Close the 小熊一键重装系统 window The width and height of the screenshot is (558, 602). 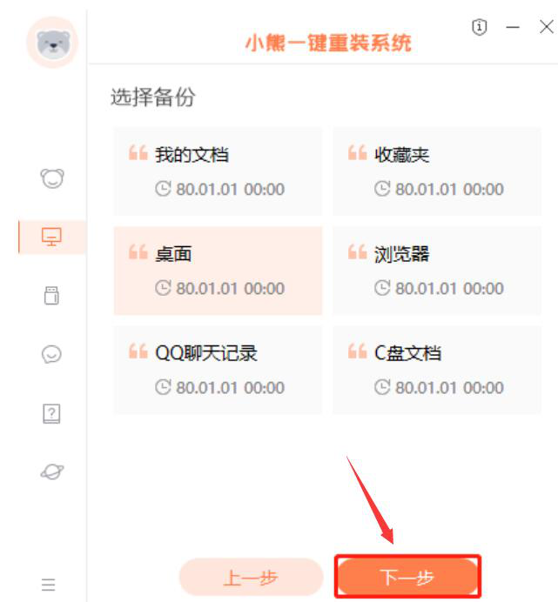pos(547,27)
